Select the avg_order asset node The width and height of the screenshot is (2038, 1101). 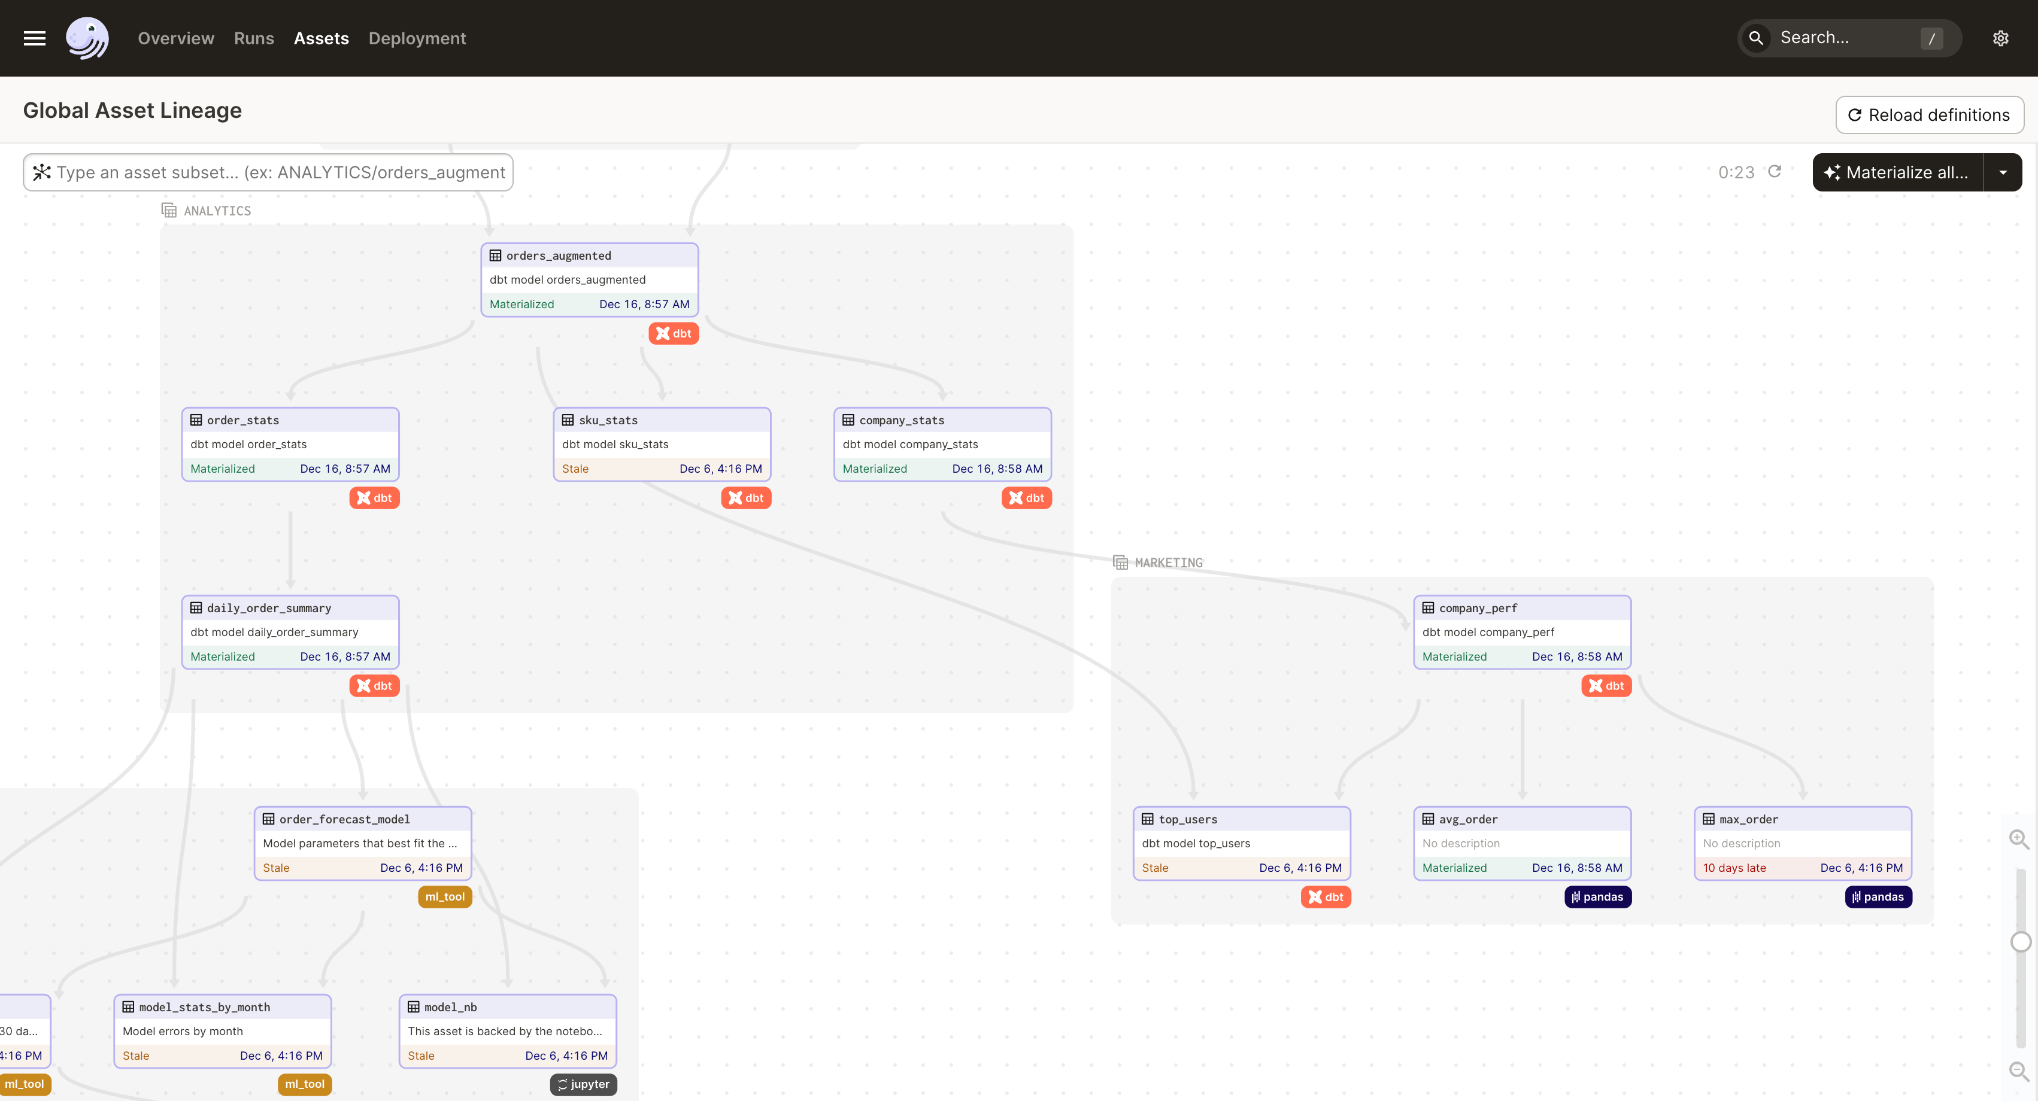click(1522, 844)
